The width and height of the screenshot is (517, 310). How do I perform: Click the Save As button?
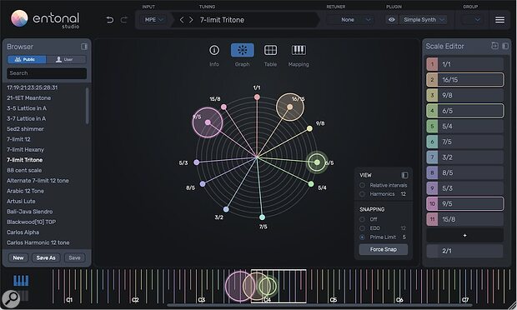pos(46,257)
